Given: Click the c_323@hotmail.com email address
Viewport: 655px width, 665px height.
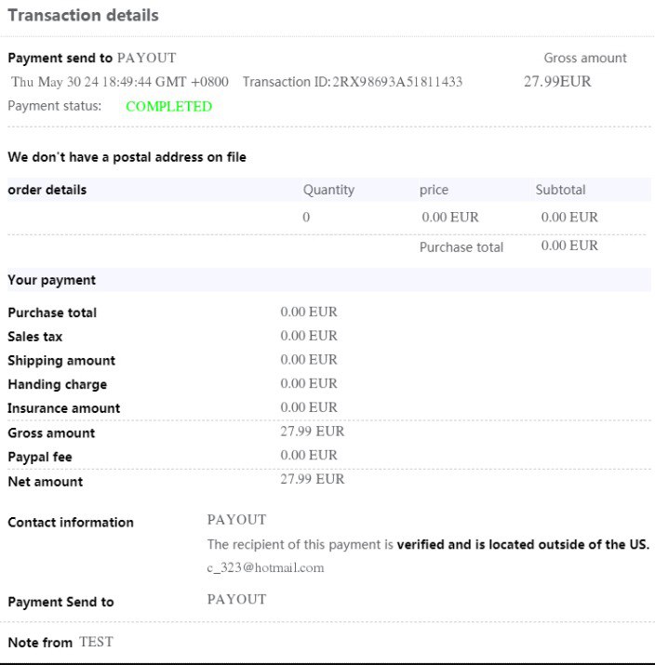Looking at the screenshot, I should pyautogui.click(x=265, y=567).
